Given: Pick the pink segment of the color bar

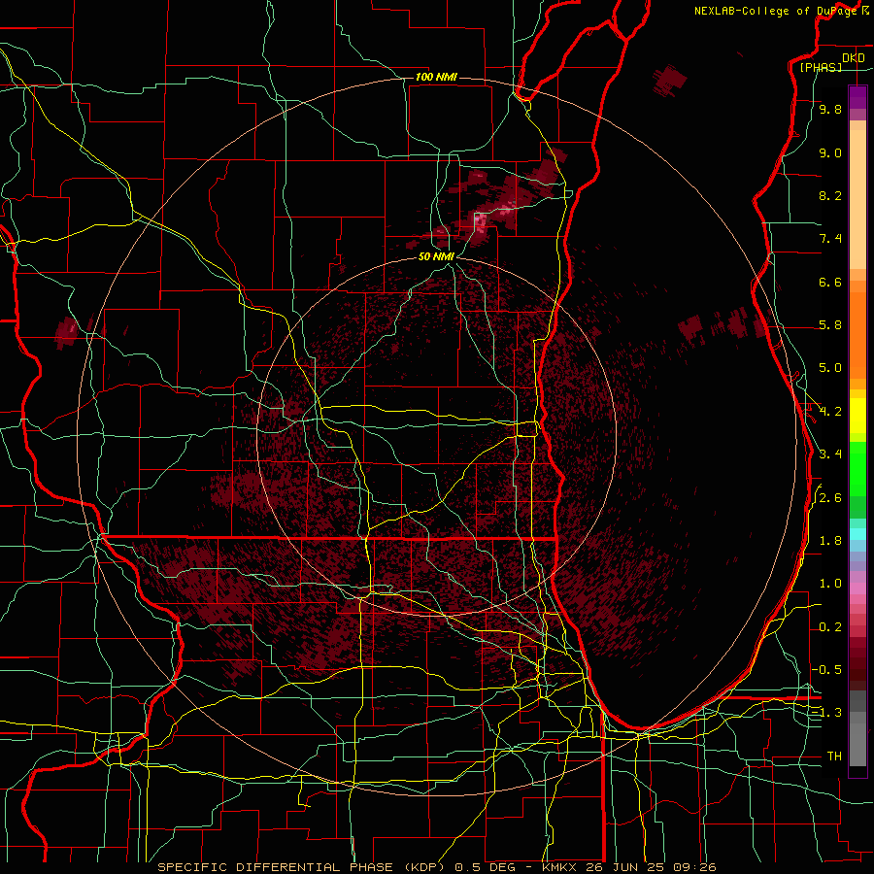Looking at the screenshot, I should [x=857, y=588].
